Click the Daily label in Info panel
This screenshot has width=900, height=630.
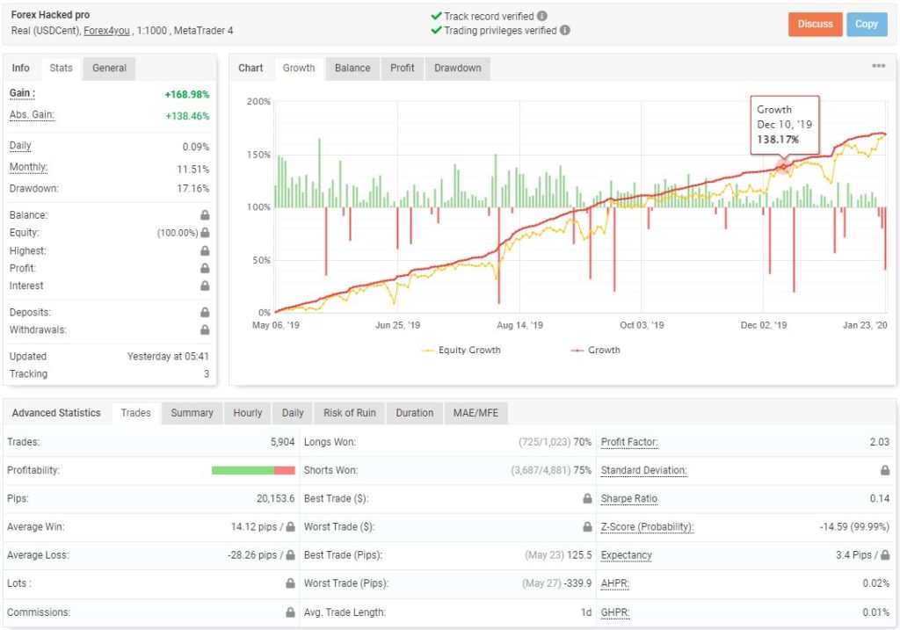(20, 146)
